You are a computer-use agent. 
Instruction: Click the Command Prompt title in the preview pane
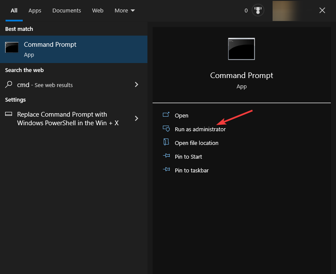point(242,75)
